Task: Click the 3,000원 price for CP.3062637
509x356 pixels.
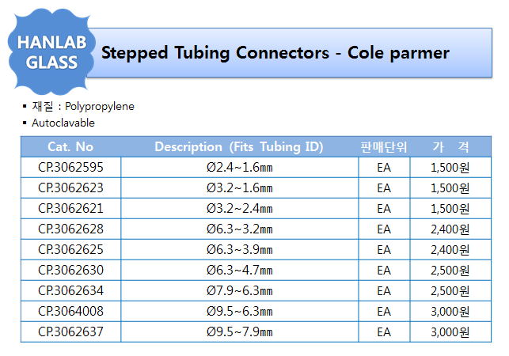Action: point(450,331)
